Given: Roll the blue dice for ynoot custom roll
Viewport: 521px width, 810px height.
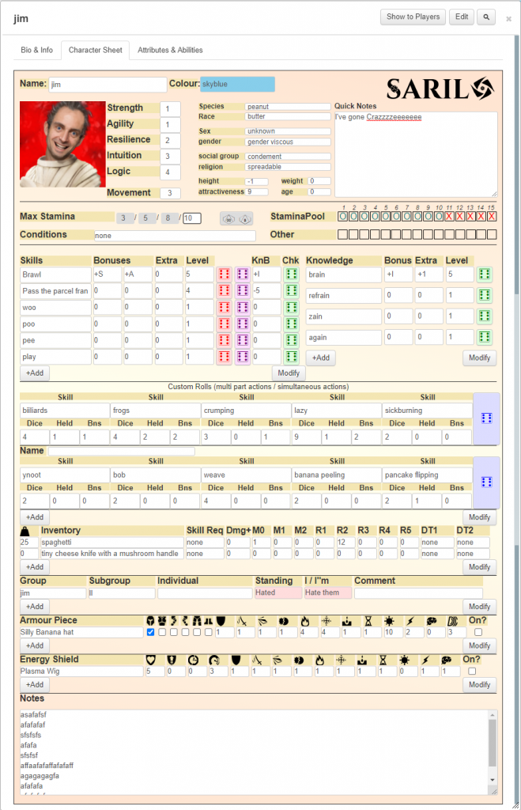Looking at the screenshot, I should (x=486, y=483).
